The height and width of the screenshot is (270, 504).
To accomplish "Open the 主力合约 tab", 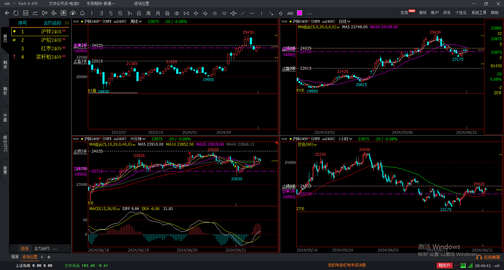I will point(42,248).
